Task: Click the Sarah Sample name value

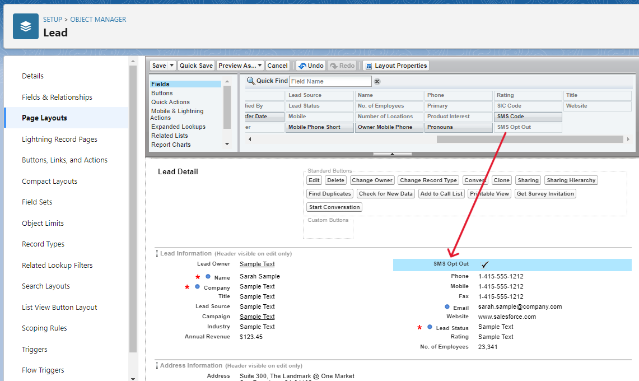Action: (x=260, y=276)
